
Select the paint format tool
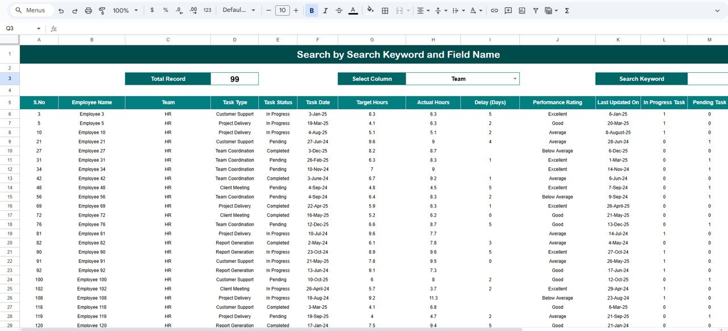coord(102,10)
